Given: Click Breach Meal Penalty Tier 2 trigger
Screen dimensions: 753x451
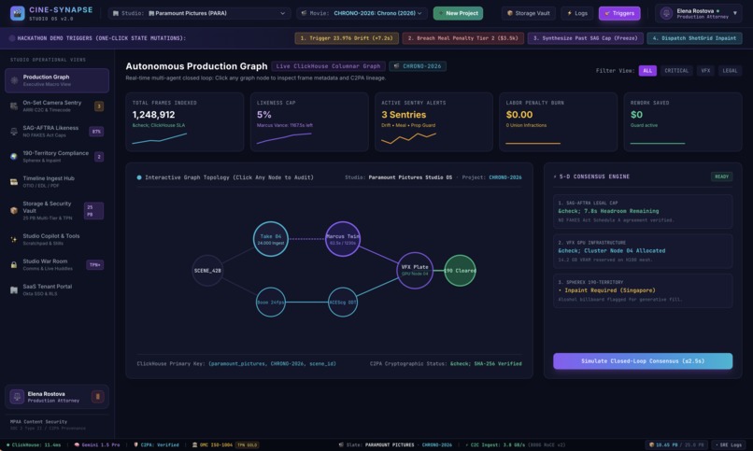Looking at the screenshot, I should [463, 38].
